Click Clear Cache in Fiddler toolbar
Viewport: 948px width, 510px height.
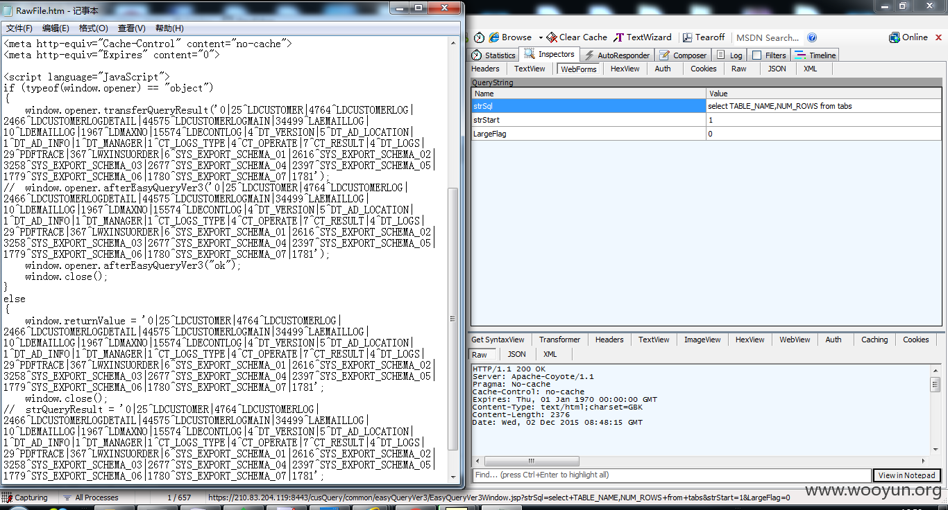(x=577, y=37)
